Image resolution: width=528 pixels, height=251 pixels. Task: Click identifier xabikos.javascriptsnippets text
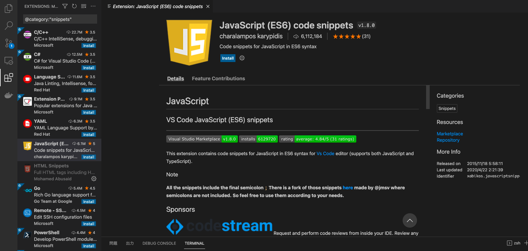coord(493,176)
